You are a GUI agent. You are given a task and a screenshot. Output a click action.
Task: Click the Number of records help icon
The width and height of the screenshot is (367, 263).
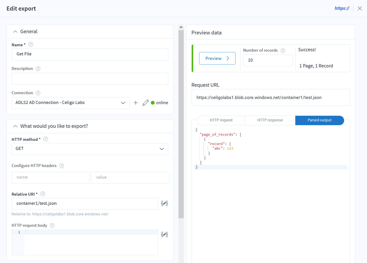point(283,51)
